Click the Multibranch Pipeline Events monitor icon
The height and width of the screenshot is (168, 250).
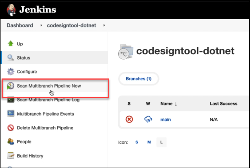(x=11, y=114)
